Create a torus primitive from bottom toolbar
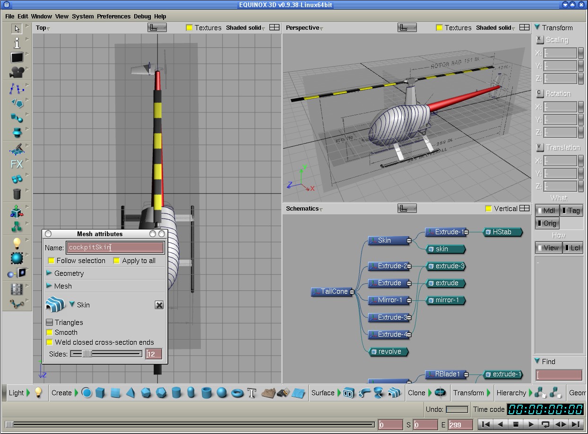Screen dimensions: 588x434 [237, 393]
